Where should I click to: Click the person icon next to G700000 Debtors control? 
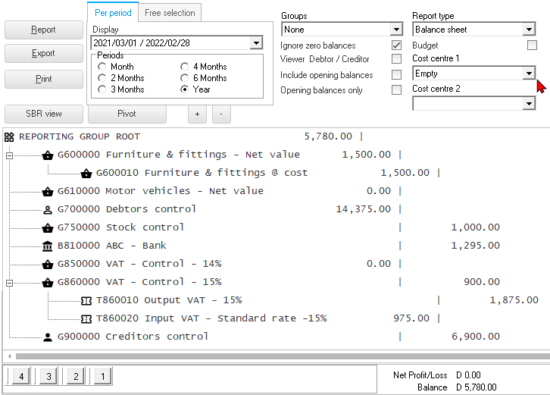[48, 209]
